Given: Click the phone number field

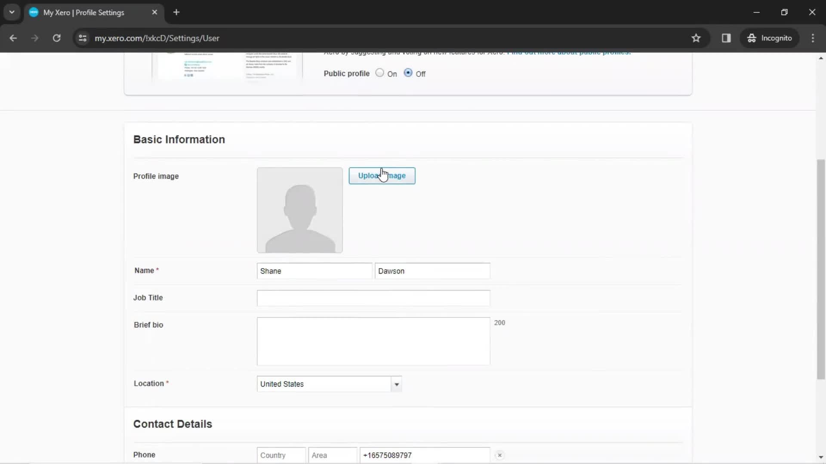Looking at the screenshot, I should coord(425,455).
